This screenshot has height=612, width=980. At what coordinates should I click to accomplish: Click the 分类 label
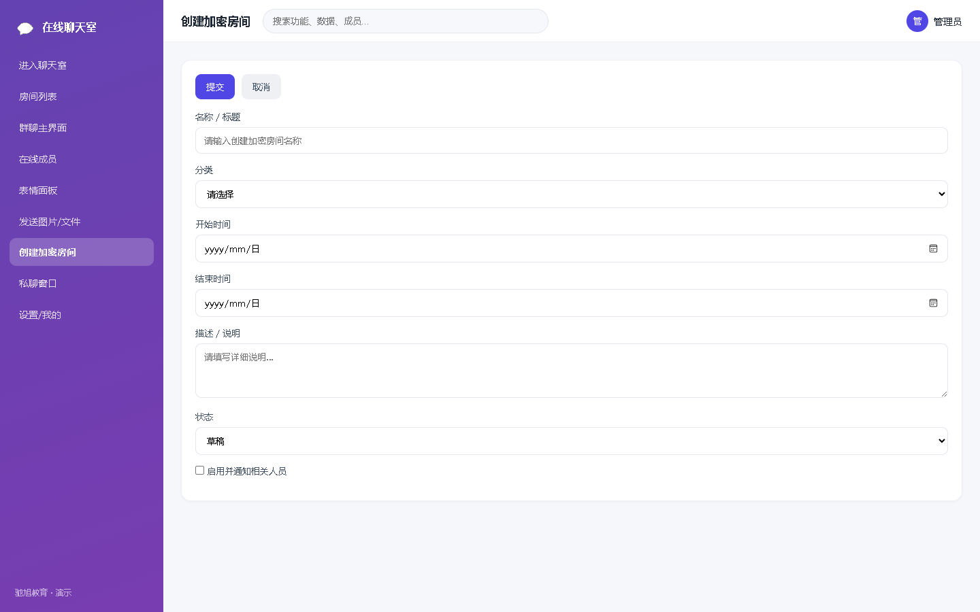204,170
